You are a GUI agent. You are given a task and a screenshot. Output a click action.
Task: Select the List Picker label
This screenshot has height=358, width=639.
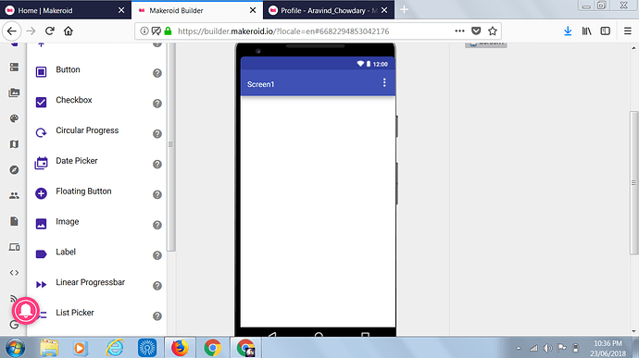point(75,313)
